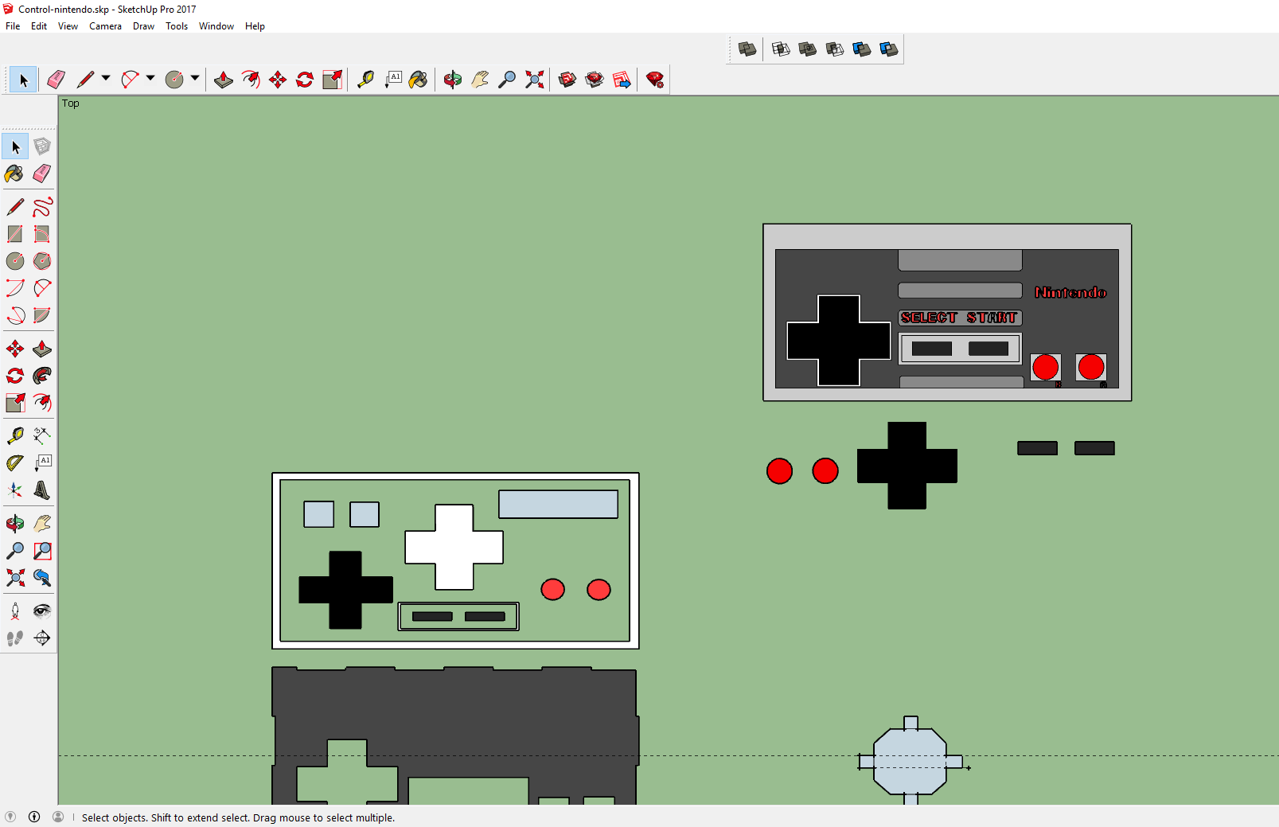Activate the Split solid tool
This screenshot has height=827, width=1279.
pos(889,49)
